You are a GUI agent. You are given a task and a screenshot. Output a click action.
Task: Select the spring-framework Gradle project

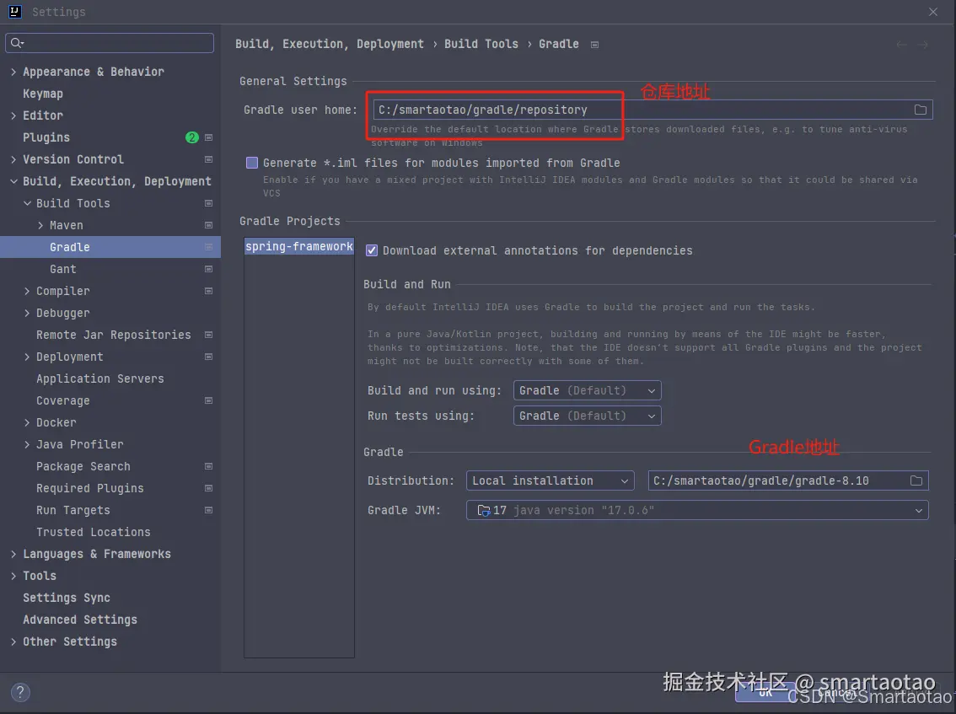pos(298,246)
